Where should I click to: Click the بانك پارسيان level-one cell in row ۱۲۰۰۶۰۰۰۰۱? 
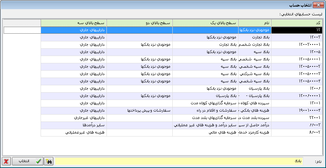pos(205,96)
